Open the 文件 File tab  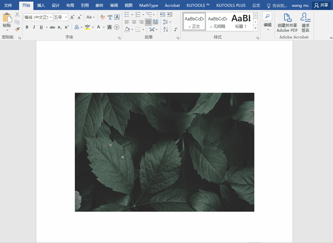[8, 5]
